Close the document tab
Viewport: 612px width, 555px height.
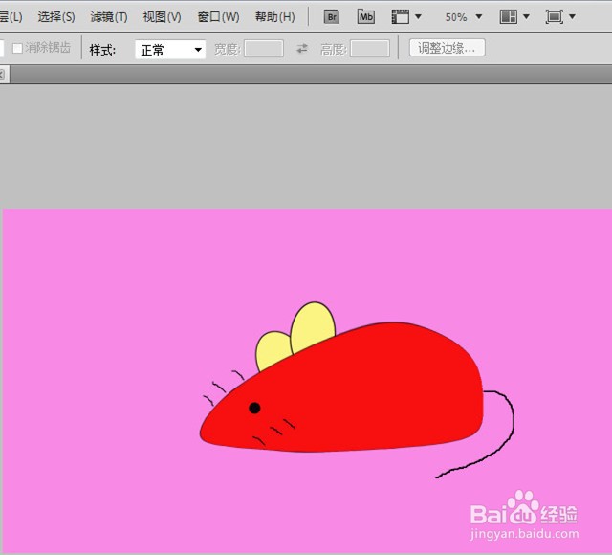click(x=2, y=75)
